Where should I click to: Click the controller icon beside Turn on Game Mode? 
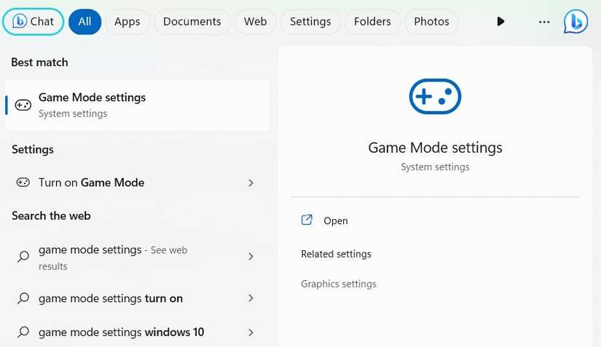[23, 183]
